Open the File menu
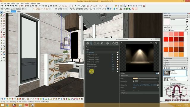The width and height of the screenshot is (190, 107). (1, 3)
